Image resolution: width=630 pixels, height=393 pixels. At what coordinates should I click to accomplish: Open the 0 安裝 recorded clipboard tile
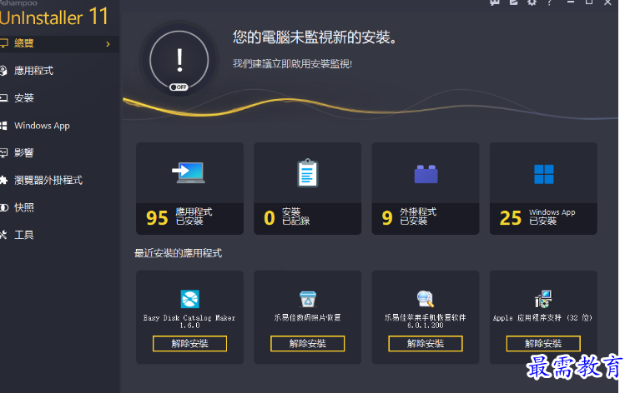307,189
